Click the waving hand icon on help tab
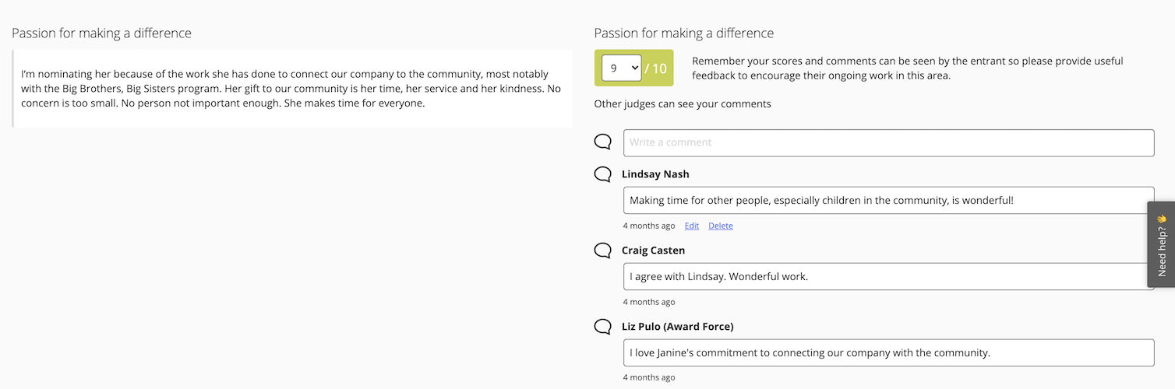 (x=1162, y=219)
